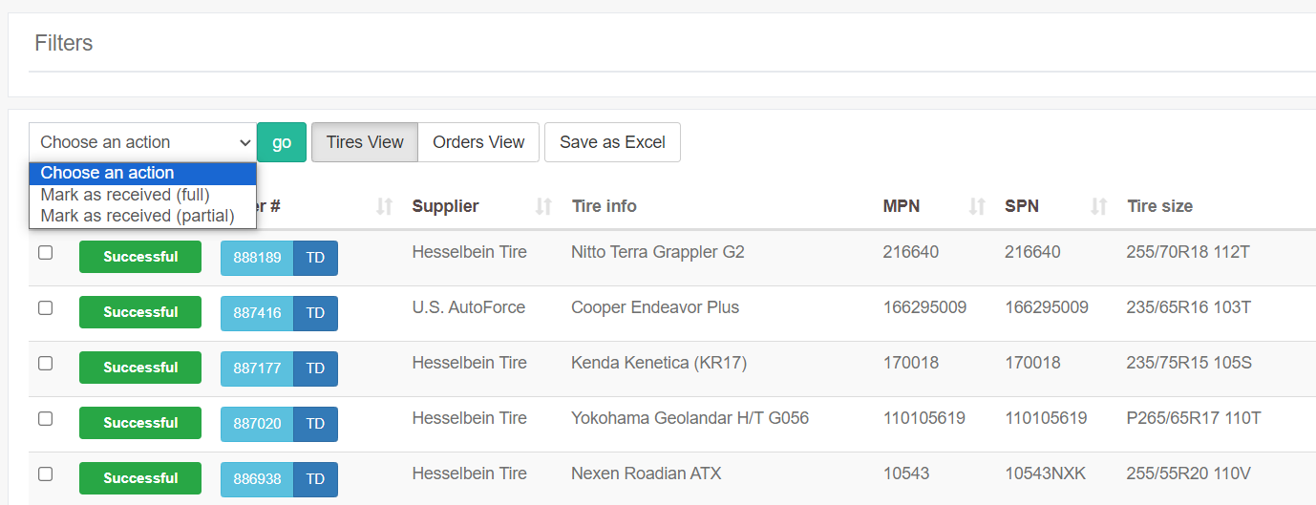Sort by MPN column arrows
Image resolution: width=1316 pixels, height=505 pixels.
[x=977, y=206]
